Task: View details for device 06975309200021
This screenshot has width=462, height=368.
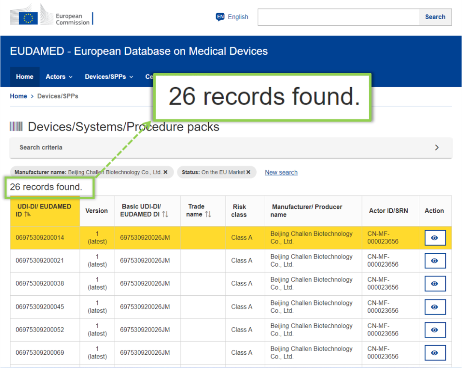Action: [435, 261]
